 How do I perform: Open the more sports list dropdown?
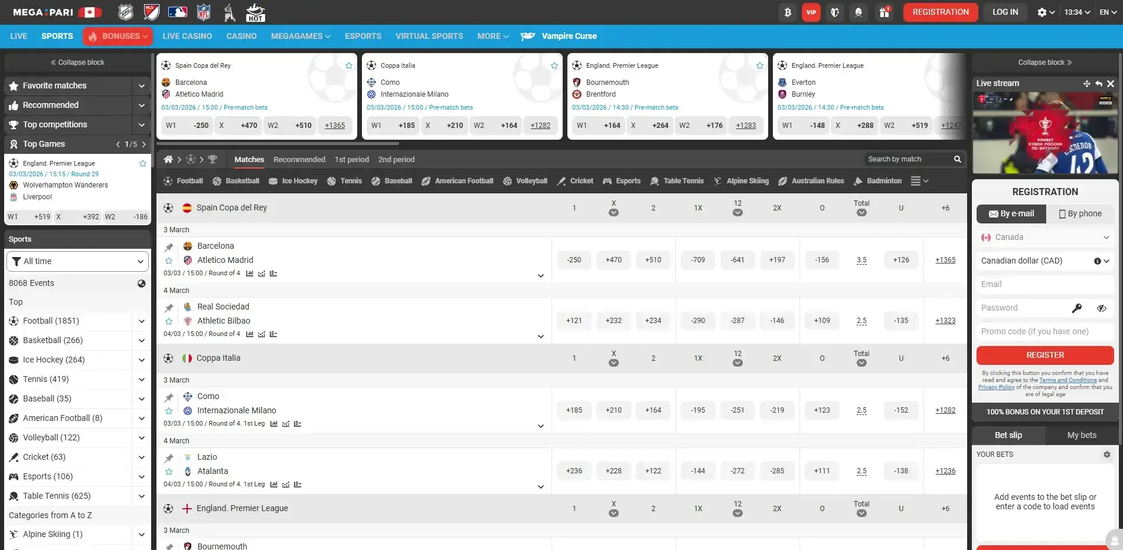pyautogui.click(x=919, y=181)
